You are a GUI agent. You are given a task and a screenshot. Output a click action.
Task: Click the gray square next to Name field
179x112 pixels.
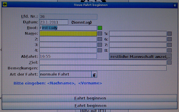(x=100, y=34)
